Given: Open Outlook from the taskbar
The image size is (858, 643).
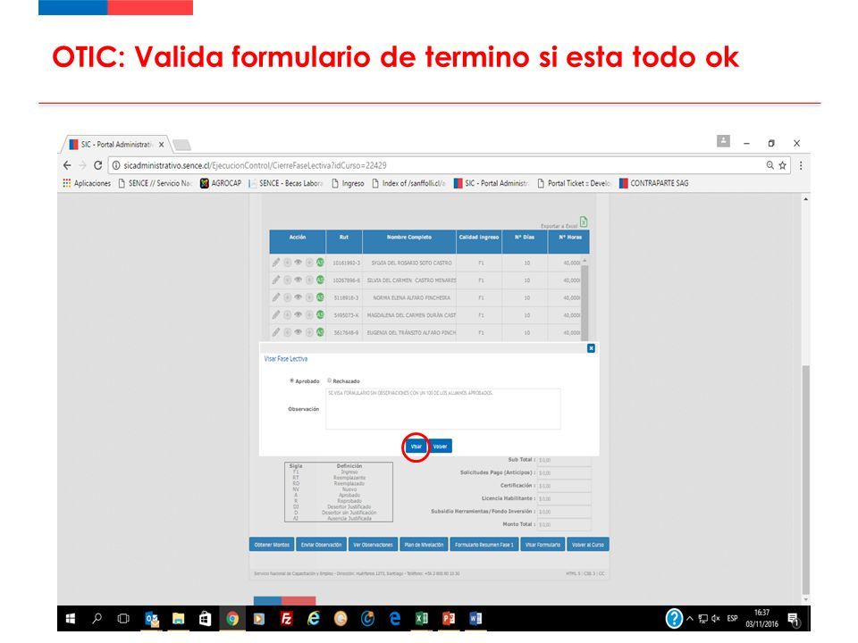Looking at the screenshot, I should pyautogui.click(x=152, y=618).
